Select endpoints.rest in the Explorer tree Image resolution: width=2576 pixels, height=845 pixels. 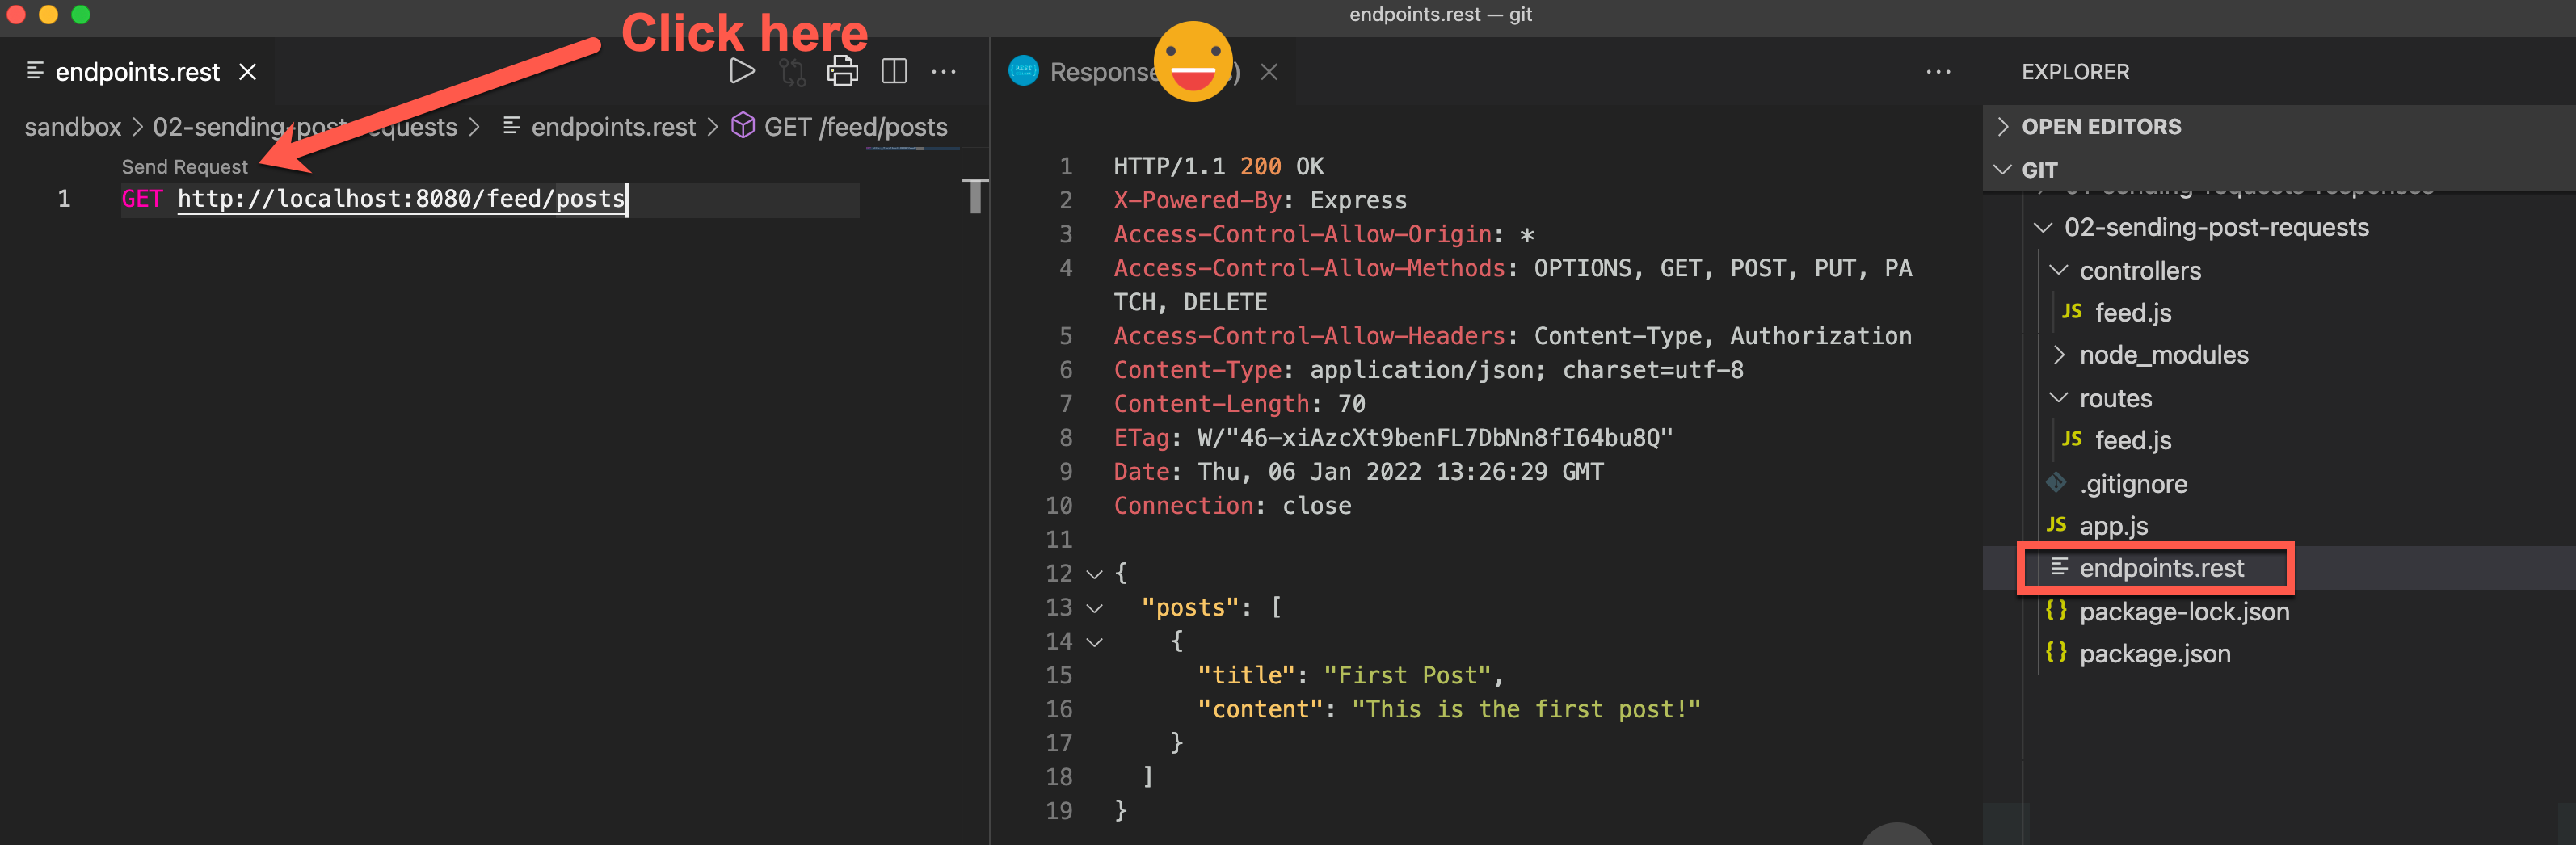pos(2161,567)
